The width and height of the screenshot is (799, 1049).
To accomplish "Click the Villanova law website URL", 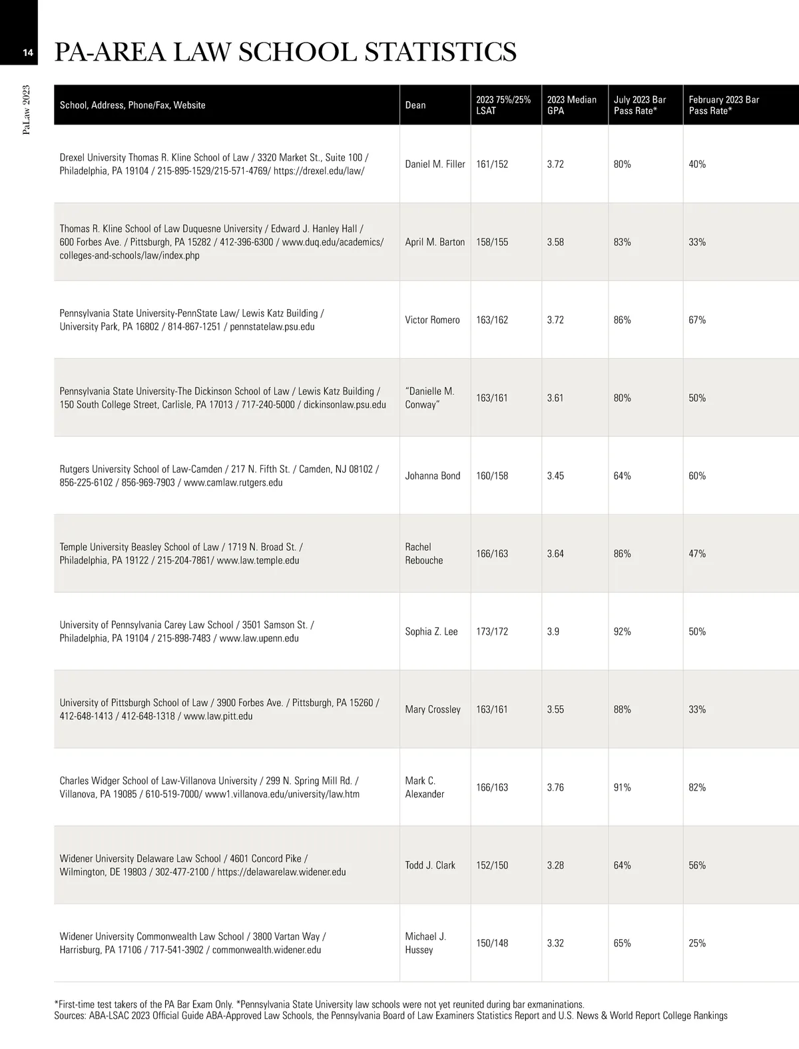I will (282, 795).
